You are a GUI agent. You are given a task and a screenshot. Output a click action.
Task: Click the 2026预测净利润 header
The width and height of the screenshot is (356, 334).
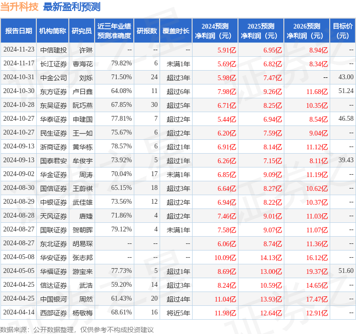307,31
